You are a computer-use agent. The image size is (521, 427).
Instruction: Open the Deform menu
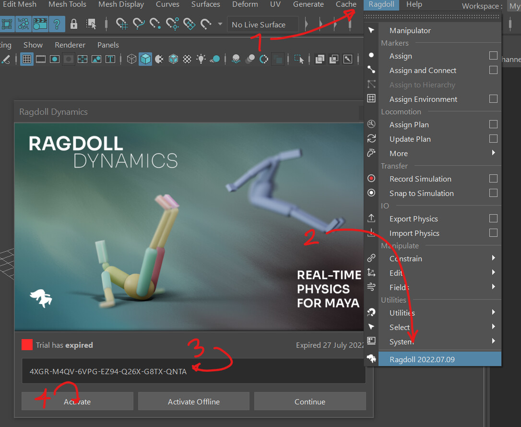(245, 4)
